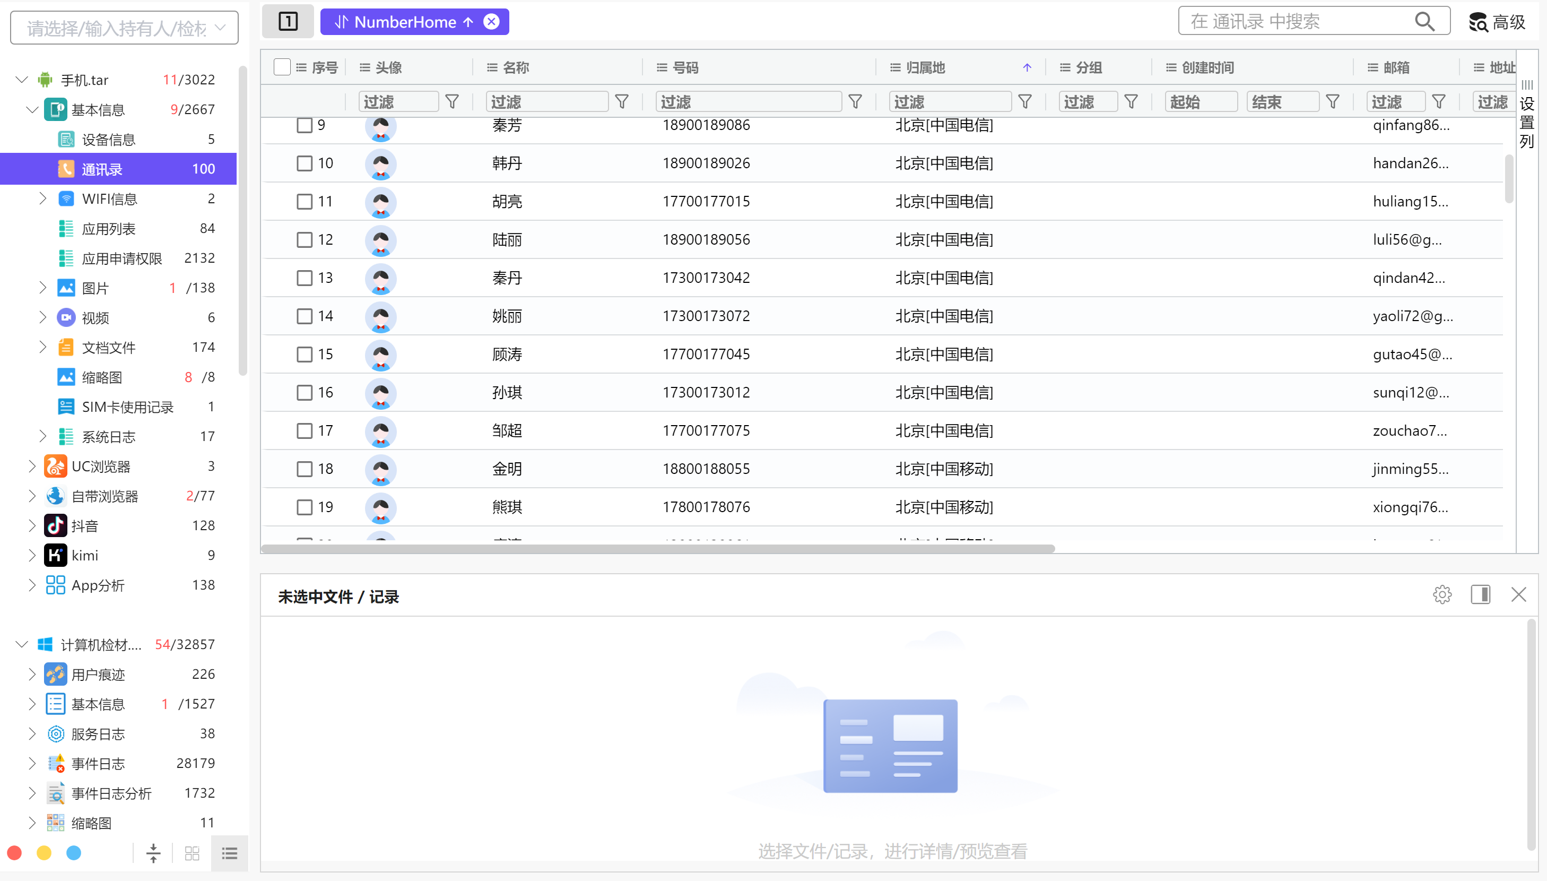Select checkbox for row 18 金明
This screenshot has height=881, width=1547.
coord(304,469)
